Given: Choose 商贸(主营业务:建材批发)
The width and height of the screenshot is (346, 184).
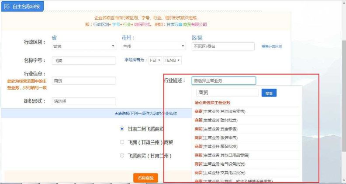Looking at the screenshot, I should (216, 120).
